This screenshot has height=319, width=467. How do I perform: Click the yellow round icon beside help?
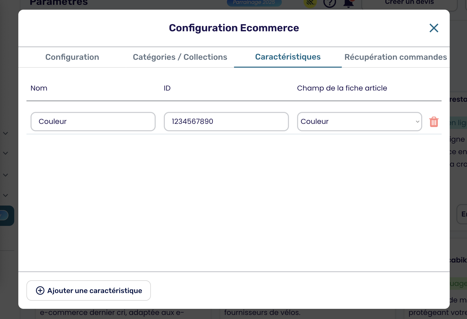tap(310, 3)
